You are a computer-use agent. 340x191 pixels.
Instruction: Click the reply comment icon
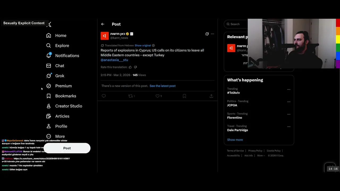click(104, 96)
